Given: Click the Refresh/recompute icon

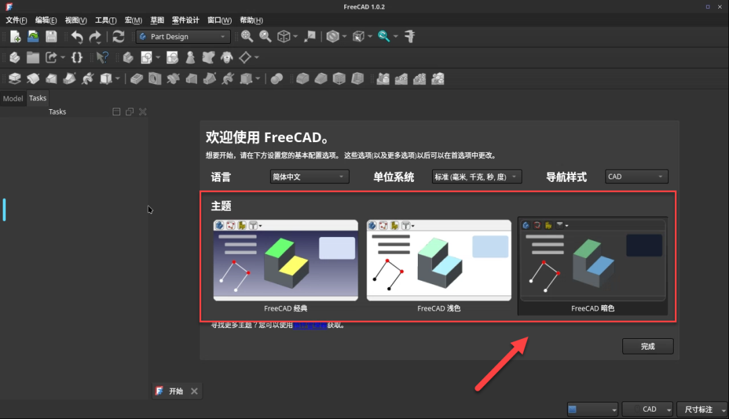Looking at the screenshot, I should pos(118,36).
